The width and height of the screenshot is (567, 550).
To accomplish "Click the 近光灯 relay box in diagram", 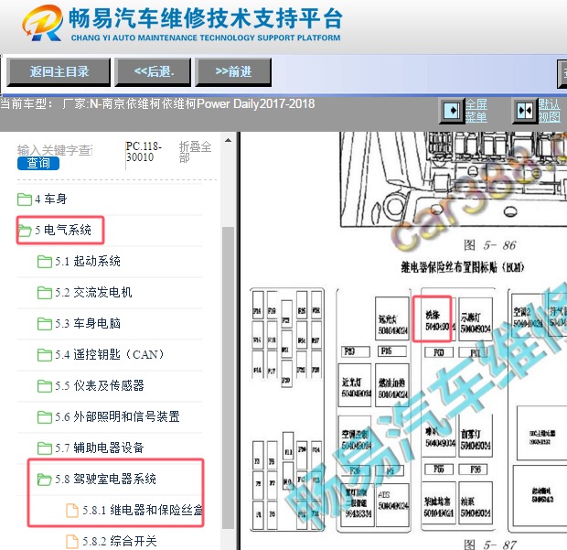I will click(x=355, y=385).
